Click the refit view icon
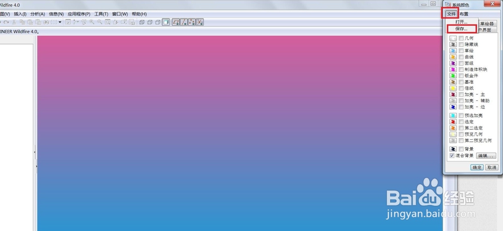Image resolution: width=503 pixels, height=231 pixels. (108, 22)
